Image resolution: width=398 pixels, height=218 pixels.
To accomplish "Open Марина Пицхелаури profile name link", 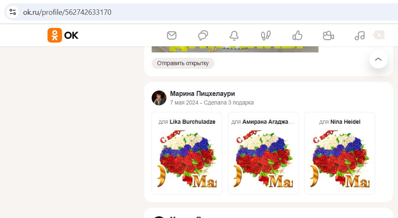I will [202, 94].
